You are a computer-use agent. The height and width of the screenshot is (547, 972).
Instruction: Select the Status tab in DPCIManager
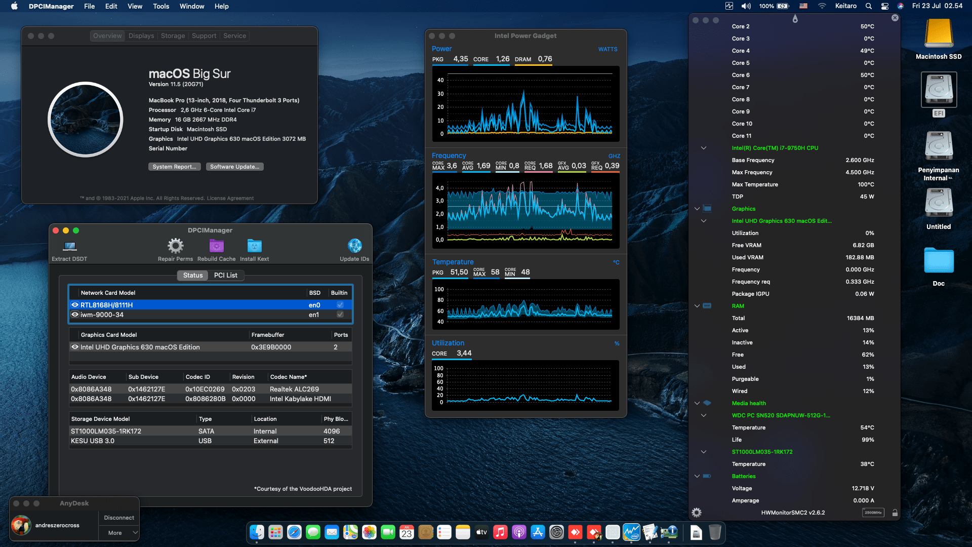tap(193, 275)
